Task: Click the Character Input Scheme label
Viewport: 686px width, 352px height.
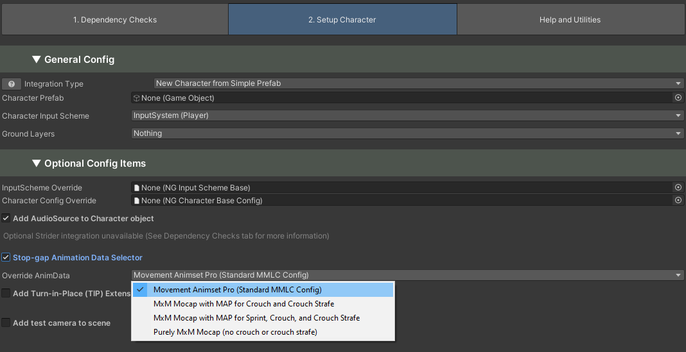Action: [46, 116]
